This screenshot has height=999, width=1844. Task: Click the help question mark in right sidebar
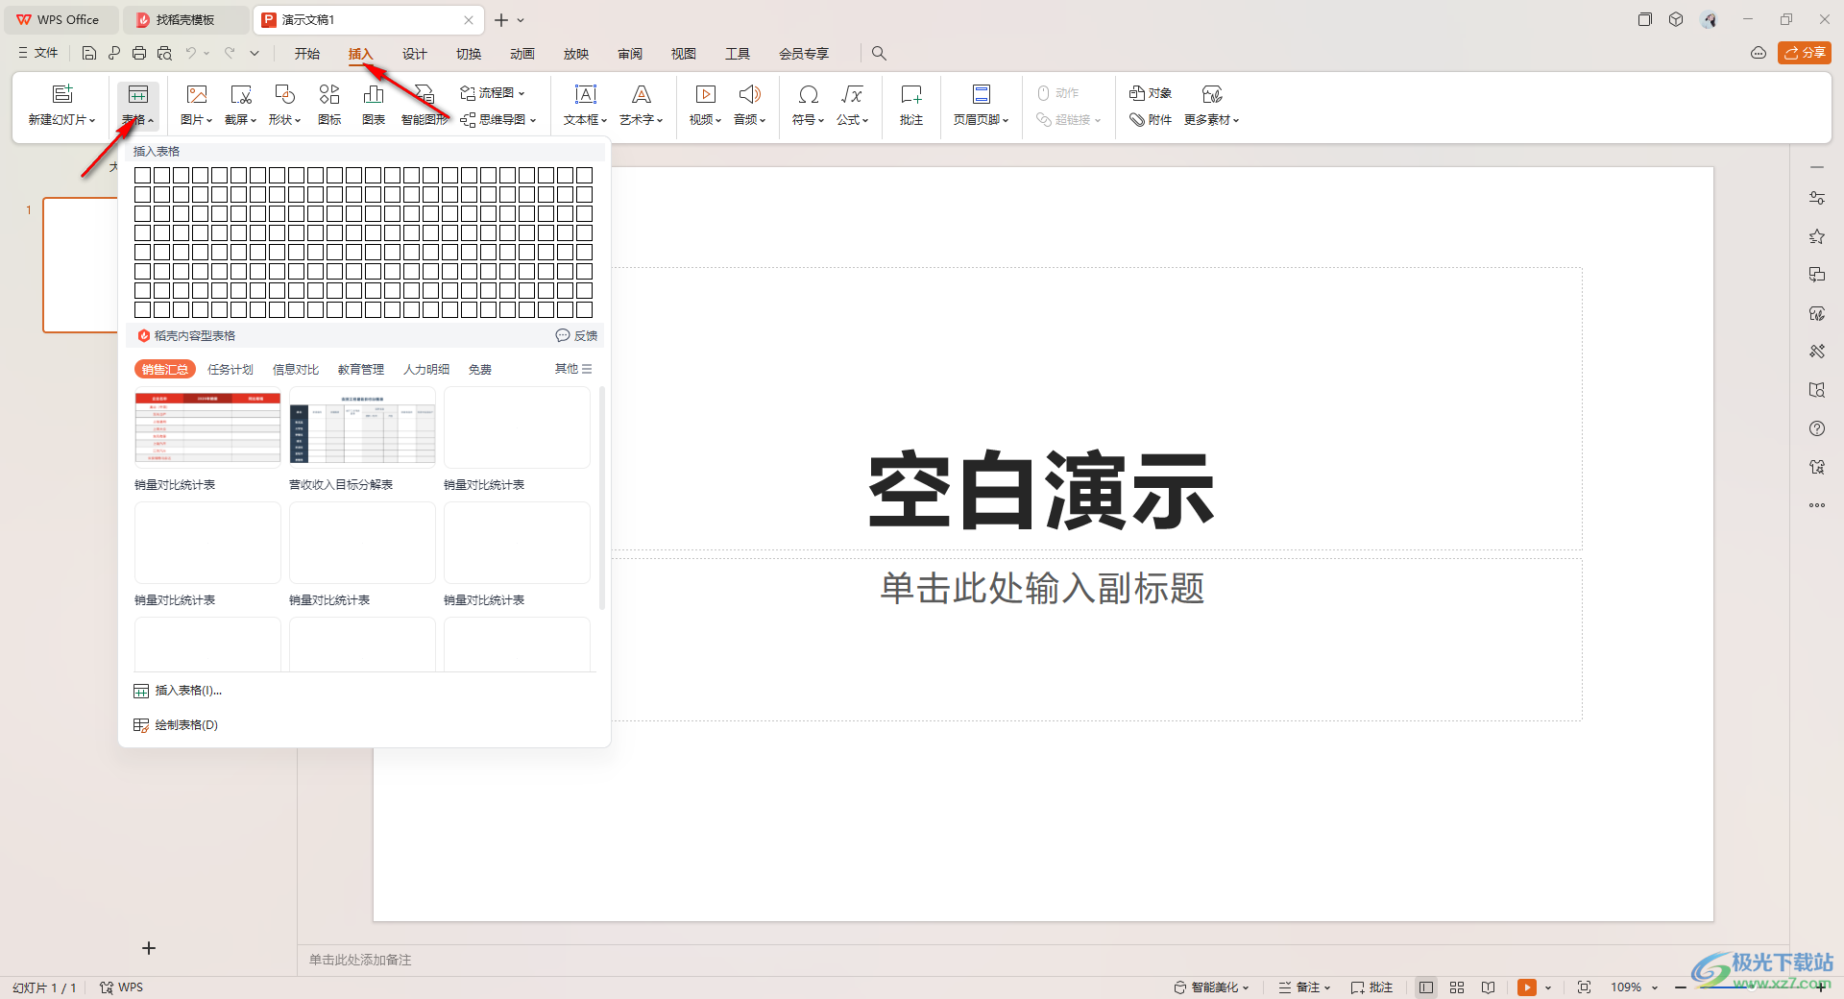point(1816,428)
